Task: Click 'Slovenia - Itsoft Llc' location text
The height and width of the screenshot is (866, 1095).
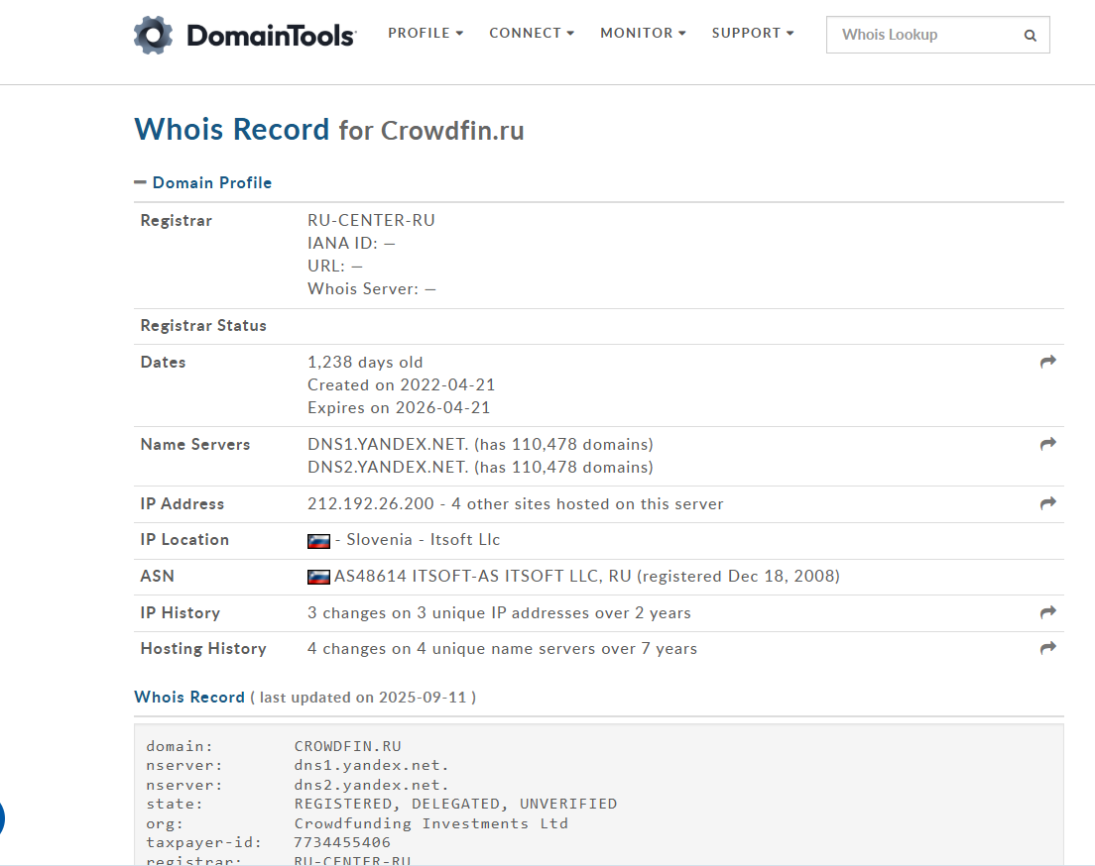Action: click(424, 540)
